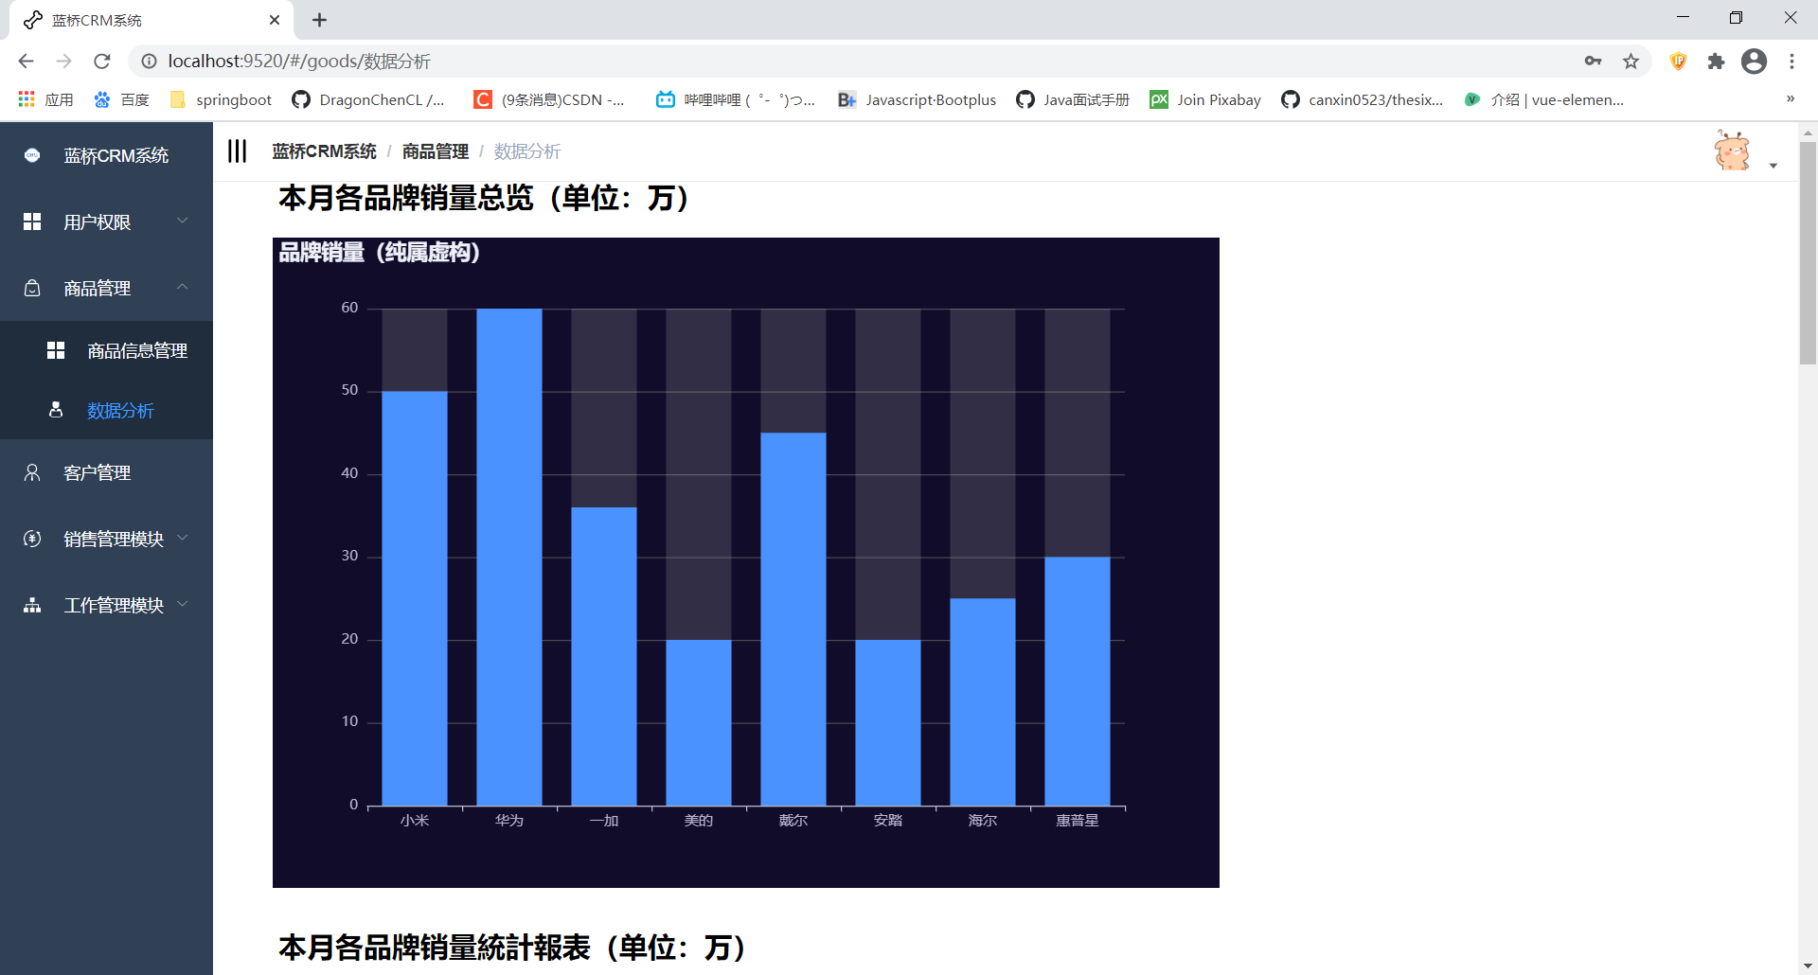Open the Chrome profile icon
This screenshot has height=975, width=1818.
pos(1754,61)
